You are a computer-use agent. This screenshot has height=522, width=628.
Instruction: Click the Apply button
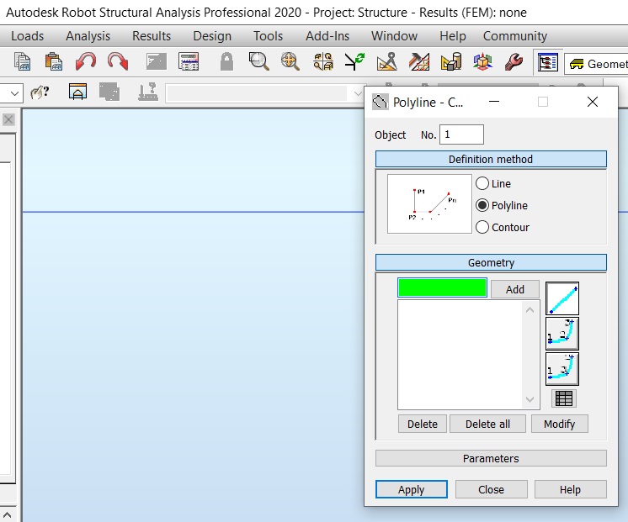click(411, 489)
